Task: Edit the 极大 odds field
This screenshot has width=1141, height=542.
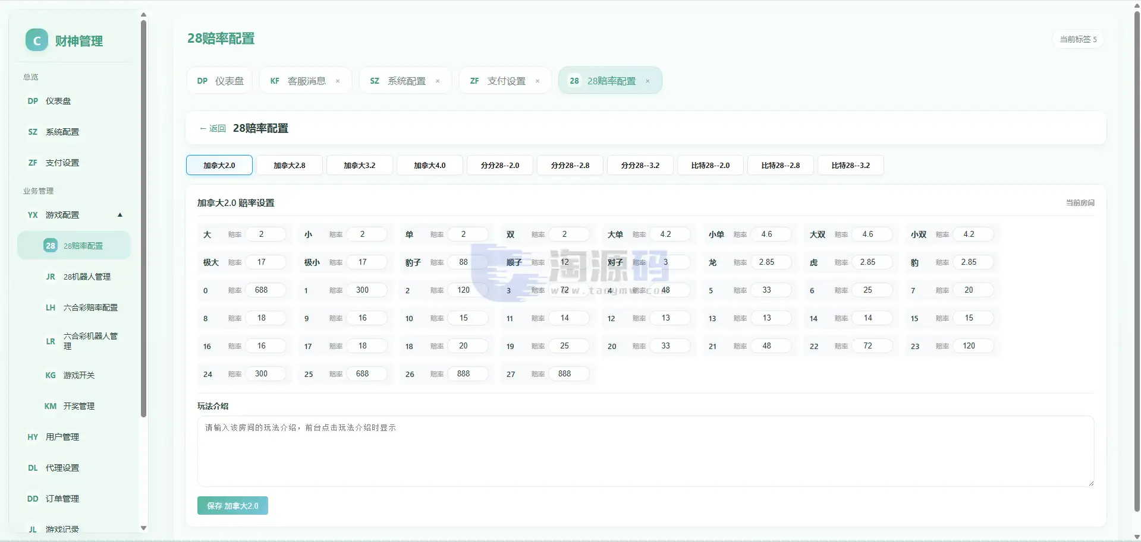Action: pyautogui.click(x=266, y=262)
